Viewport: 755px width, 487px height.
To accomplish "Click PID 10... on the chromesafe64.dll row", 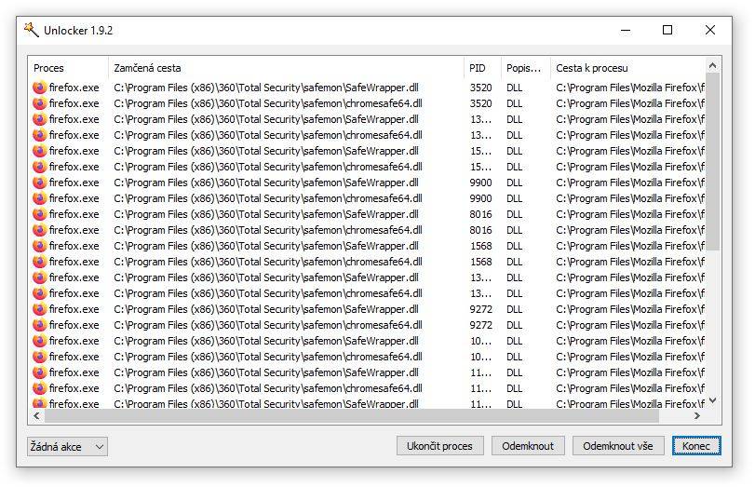I will pyautogui.click(x=481, y=357).
